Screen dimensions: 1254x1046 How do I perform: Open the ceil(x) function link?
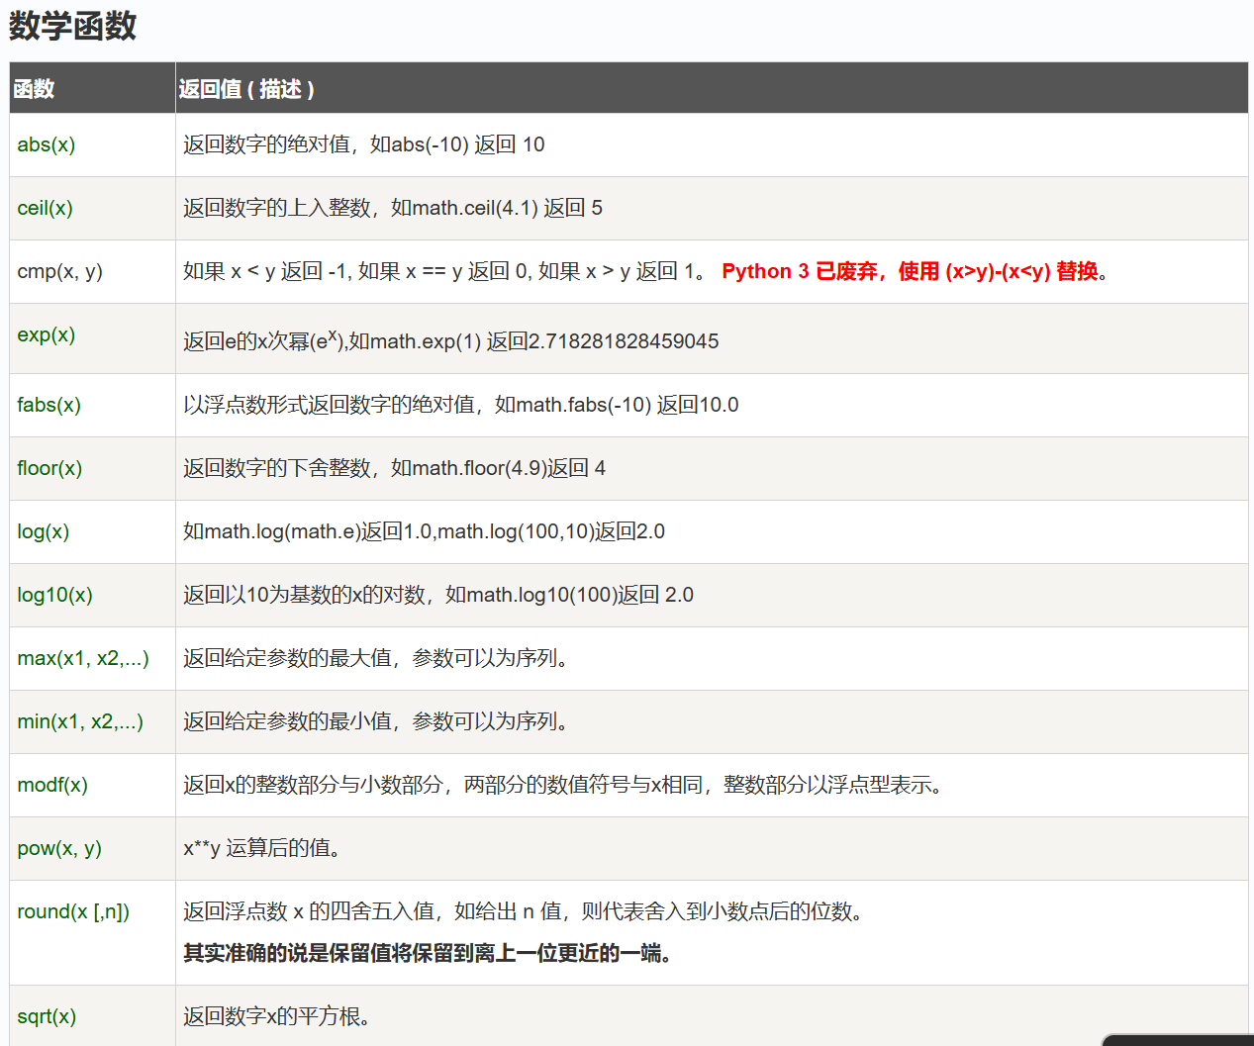(x=45, y=208)
